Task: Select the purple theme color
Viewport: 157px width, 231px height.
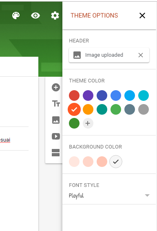Action: pyautogui.click(x=88, y=96)
